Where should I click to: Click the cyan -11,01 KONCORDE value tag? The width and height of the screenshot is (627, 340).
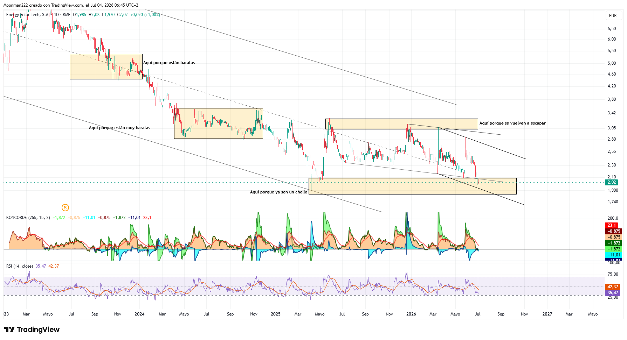pos(613,255)
